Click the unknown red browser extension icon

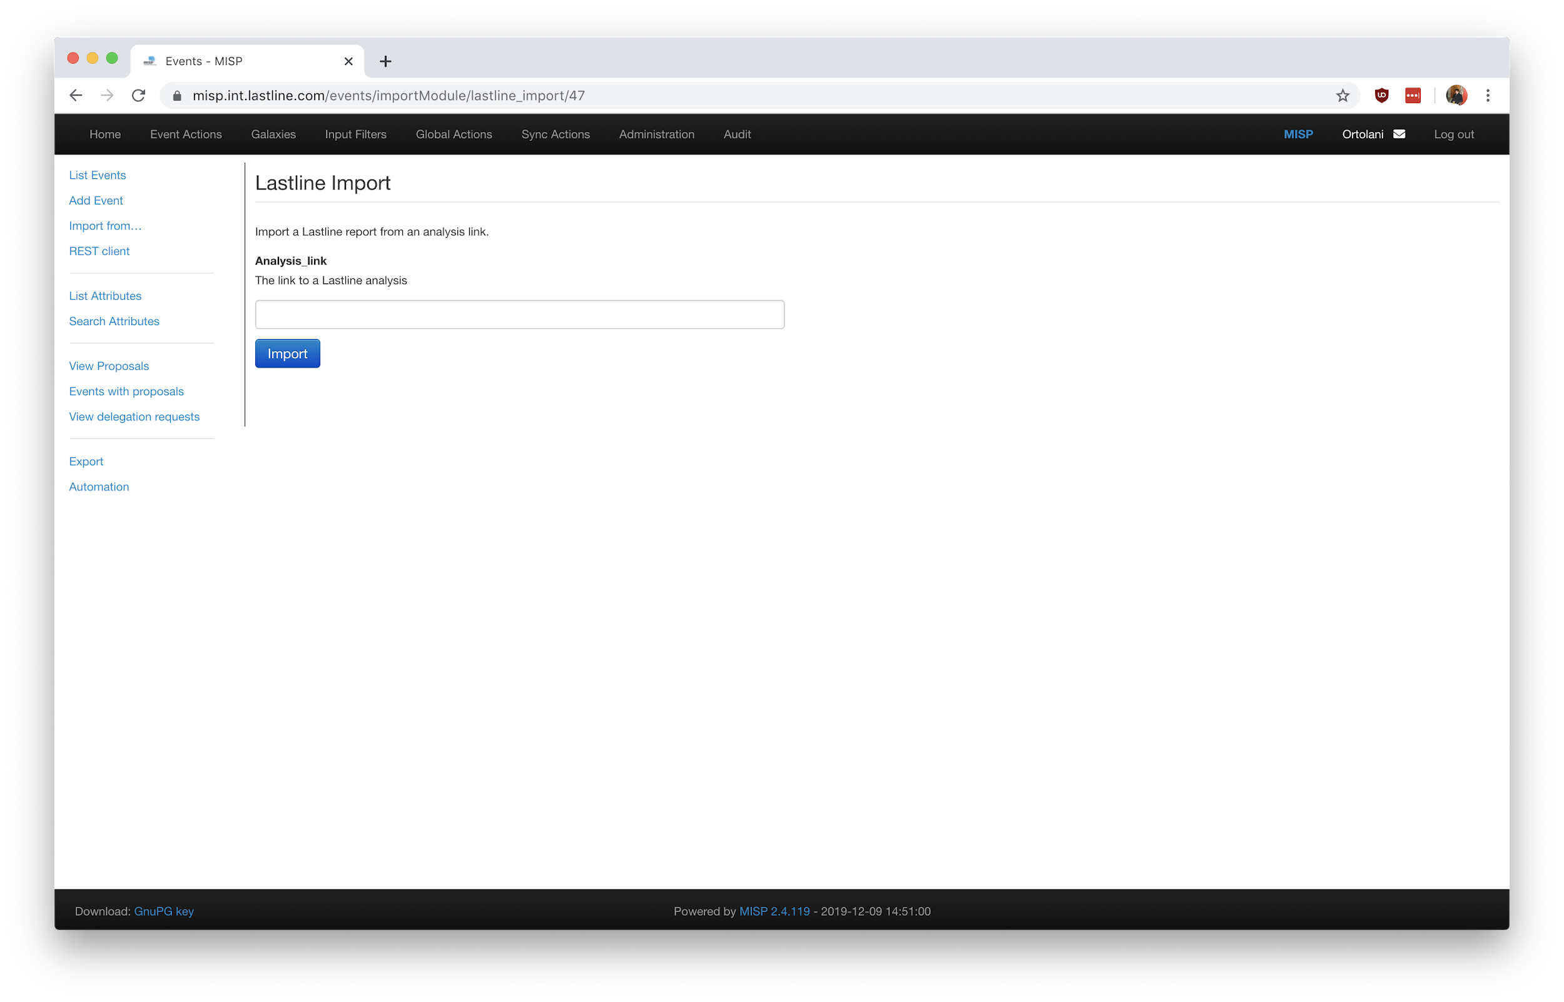[1413, 96]
